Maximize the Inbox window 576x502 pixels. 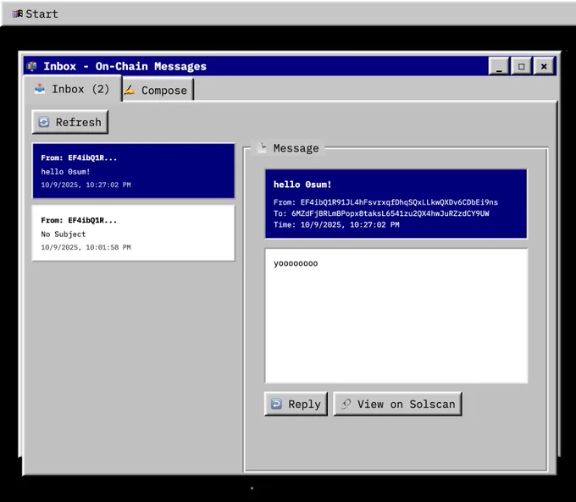(x=521, y=66)
